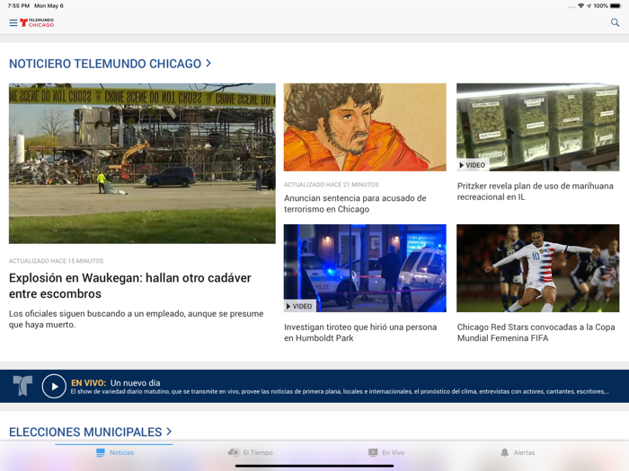Tap the Mon May 6 date
629x471 pixels.
click(49, 6)
